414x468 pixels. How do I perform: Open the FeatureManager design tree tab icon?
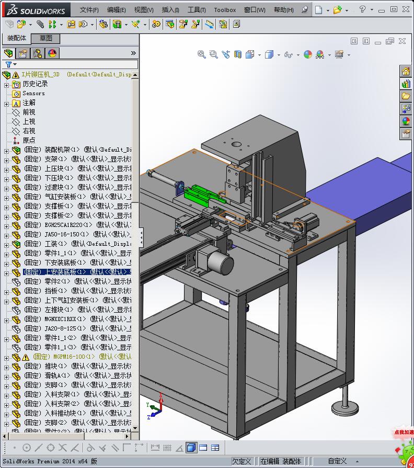(9, 53)
